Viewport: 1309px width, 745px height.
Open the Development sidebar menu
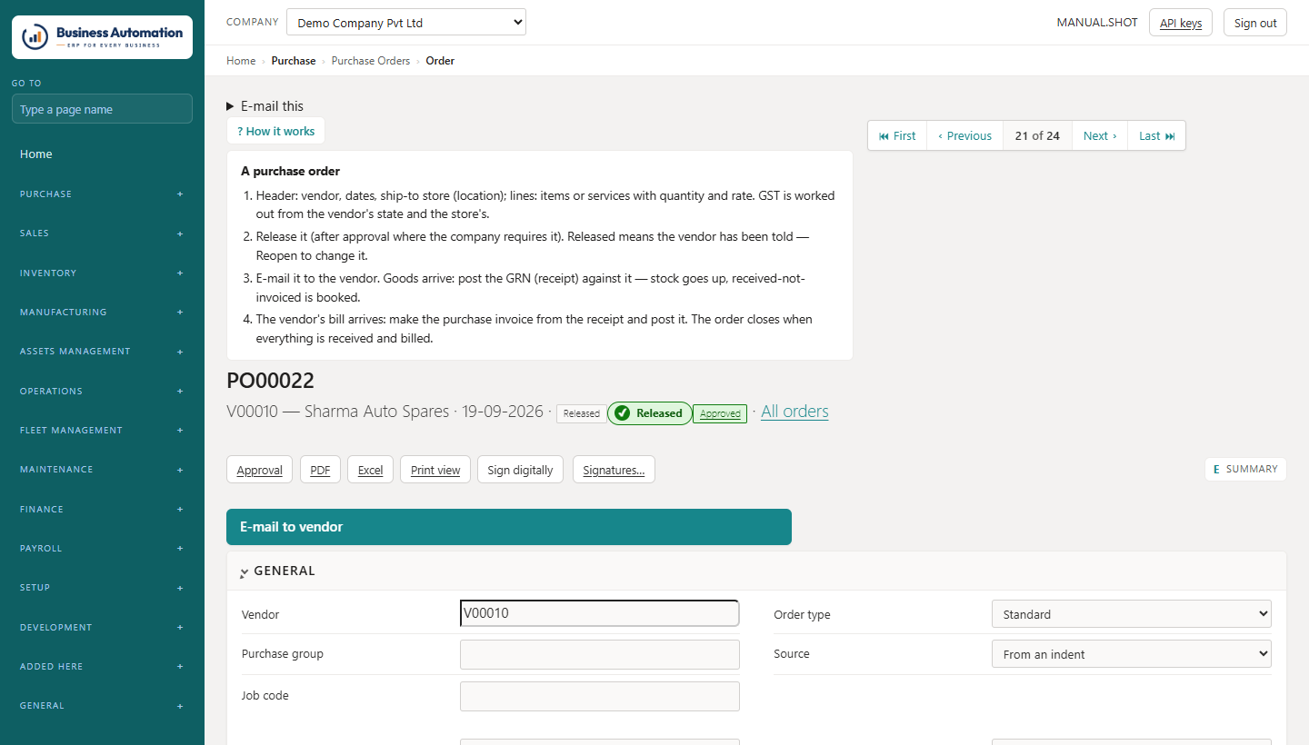[102, 627]
